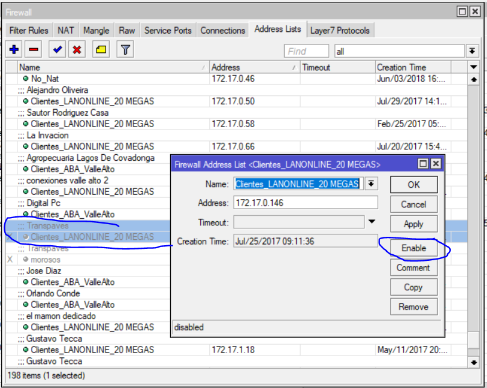Click the Remove button in dialog
Image resolution: width=487 pixels, height=388 pixels.
tap(414, 307)
